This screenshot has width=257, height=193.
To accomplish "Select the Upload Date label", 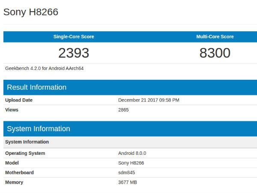I will tap(19, 100).
